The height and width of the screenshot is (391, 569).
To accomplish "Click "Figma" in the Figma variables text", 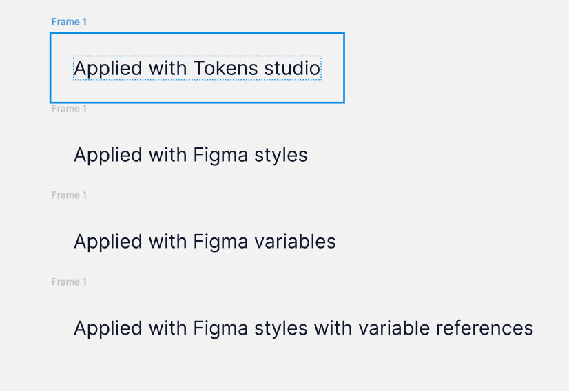I will pos(220,242).
